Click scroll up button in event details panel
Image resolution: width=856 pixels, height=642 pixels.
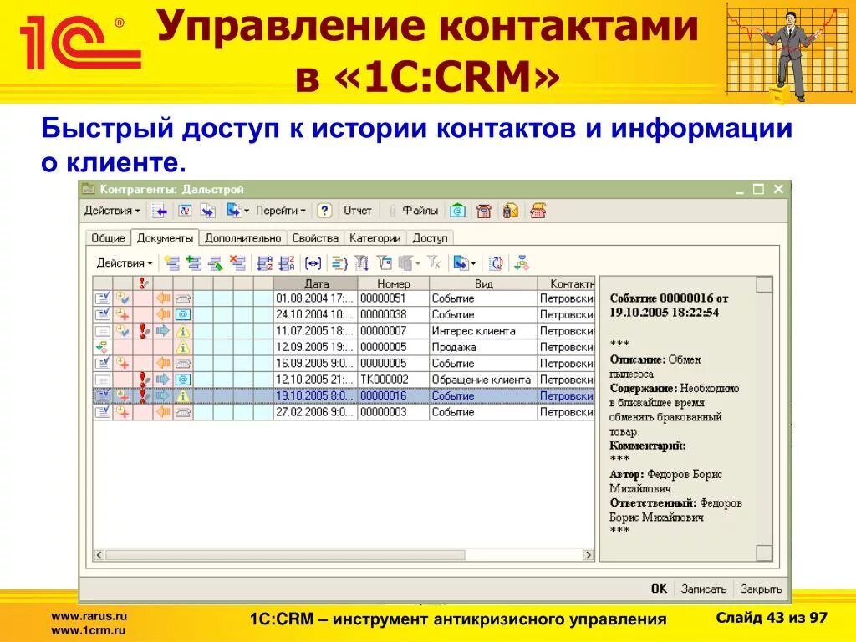point(764,284)
